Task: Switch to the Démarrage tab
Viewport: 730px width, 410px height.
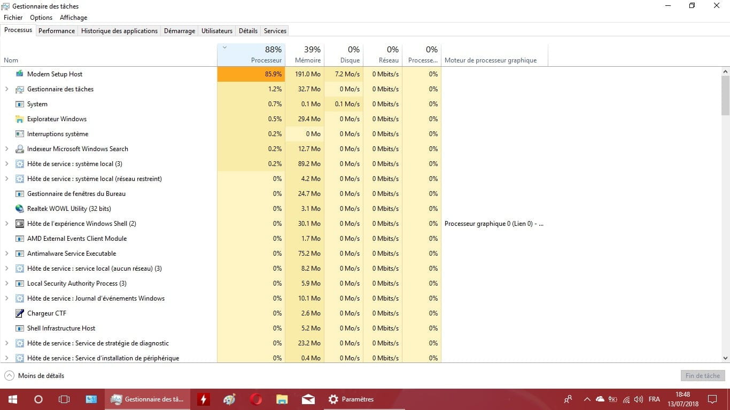Action: pos(180,31)
